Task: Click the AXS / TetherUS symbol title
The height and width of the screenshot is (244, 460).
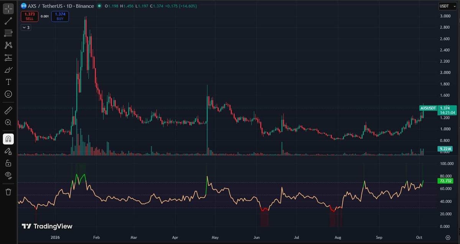Action: coord(61,6)
